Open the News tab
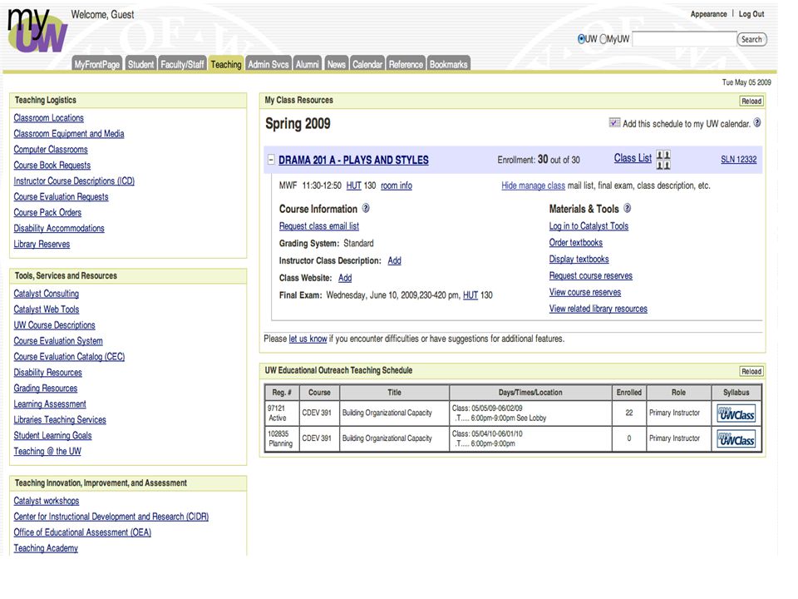The width and height of the screenshot is (798, 599). tap(336, 64)
